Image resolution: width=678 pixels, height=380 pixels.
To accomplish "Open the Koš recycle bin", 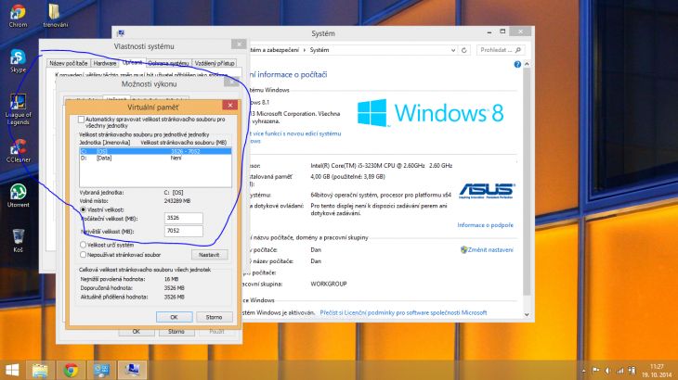I will coord(18,241).
